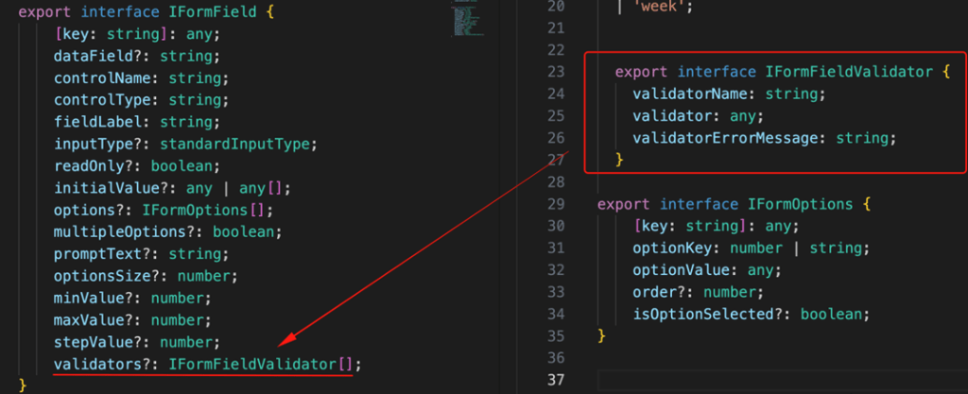
Task: Click the 'validatorErrorMessage: string;' line
Action: 764,138
